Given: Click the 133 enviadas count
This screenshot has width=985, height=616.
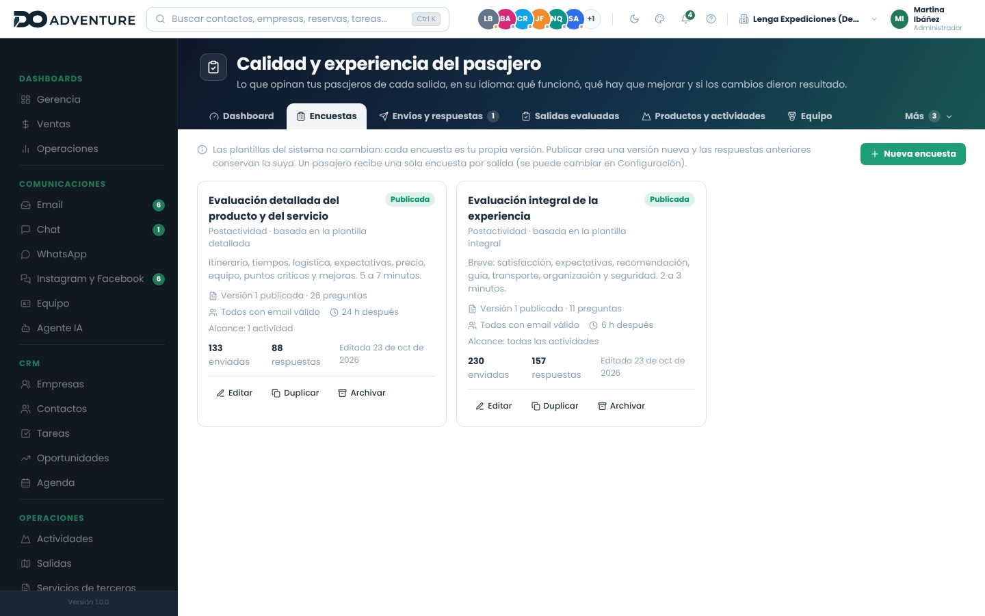Looking at the screenshot, I should [229, 355].
